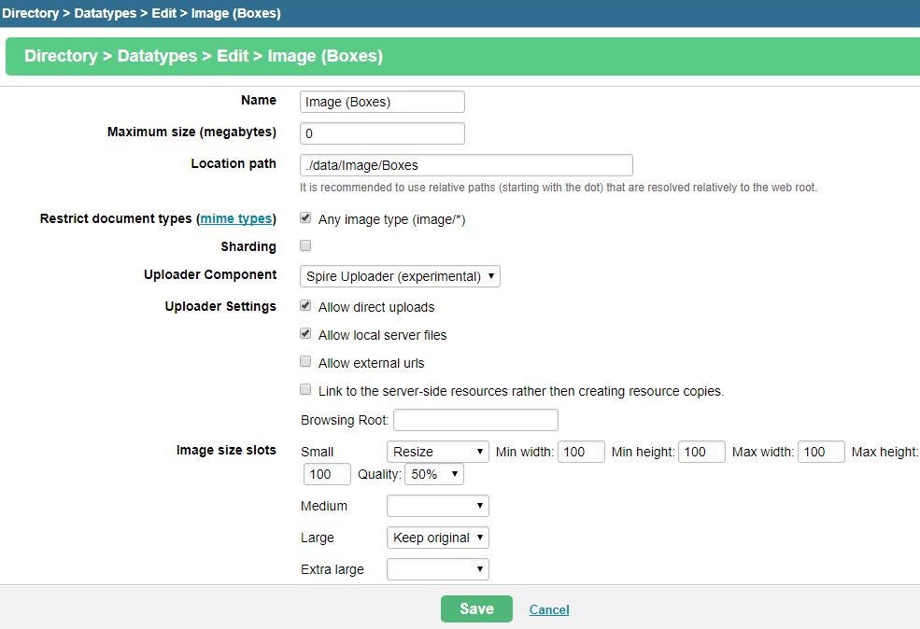Open the Small slot Resize dropdown
The width and height of the screenshot is (920, 629).
pyautogui.click(x=438, y=452)
